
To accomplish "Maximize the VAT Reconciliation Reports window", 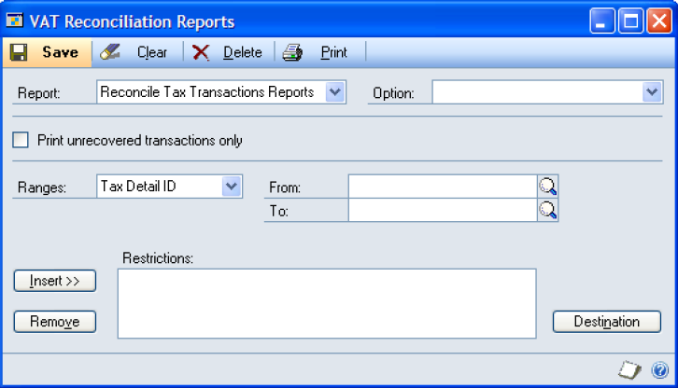I will (x=630, y=21).
